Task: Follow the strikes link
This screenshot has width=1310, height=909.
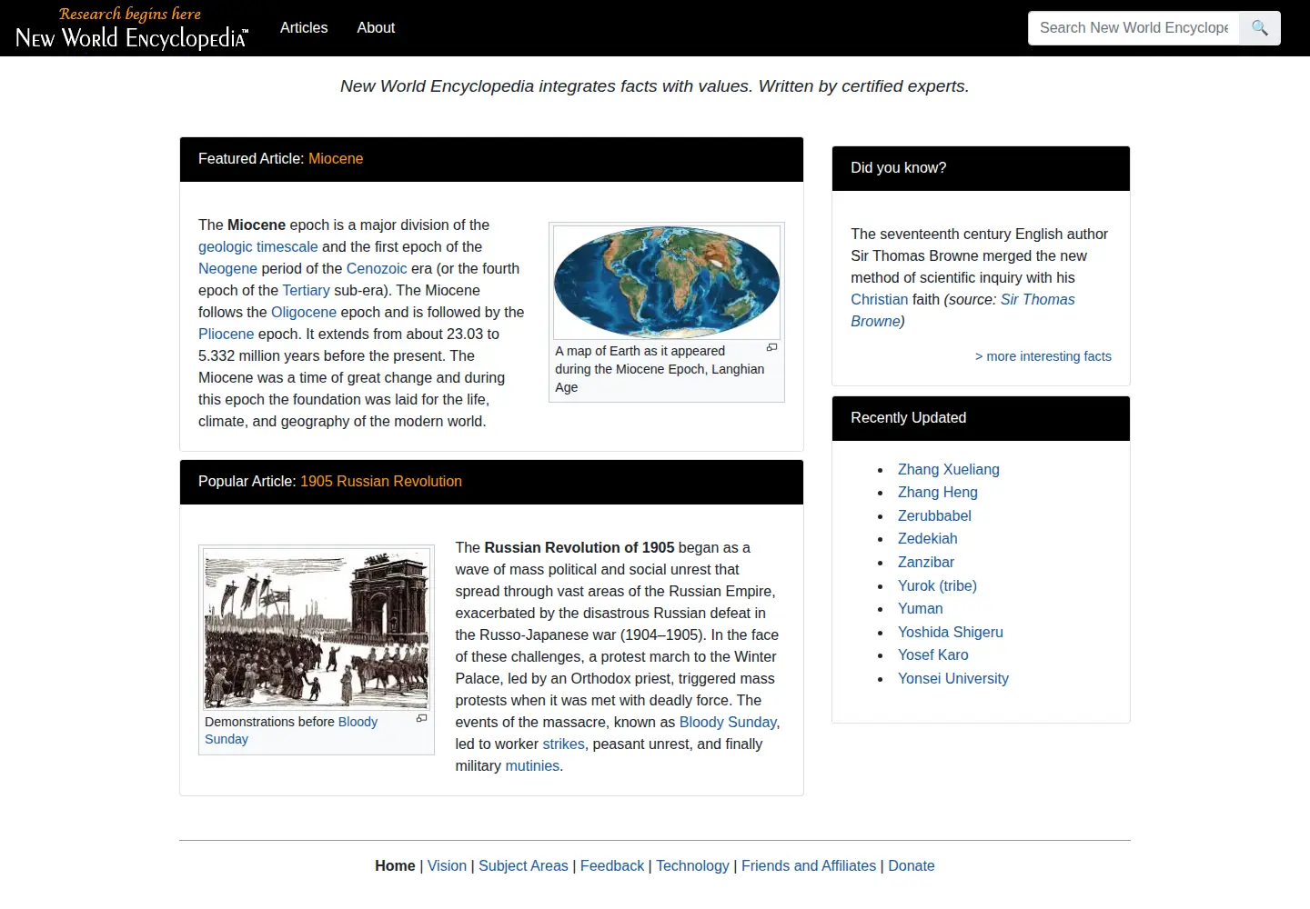Action: [563, 744]
